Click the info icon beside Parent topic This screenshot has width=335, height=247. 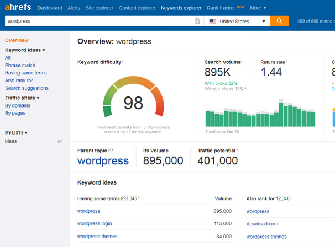pos(113,149)
